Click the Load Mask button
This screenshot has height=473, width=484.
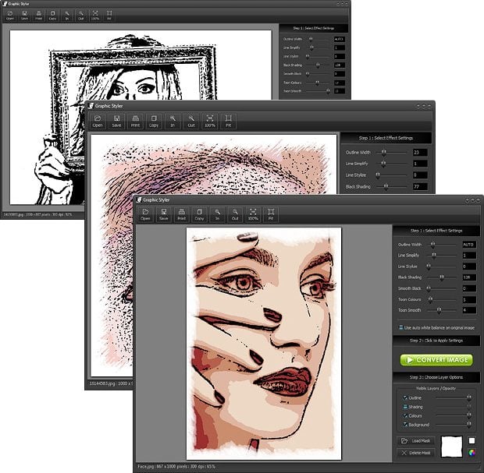415,441
